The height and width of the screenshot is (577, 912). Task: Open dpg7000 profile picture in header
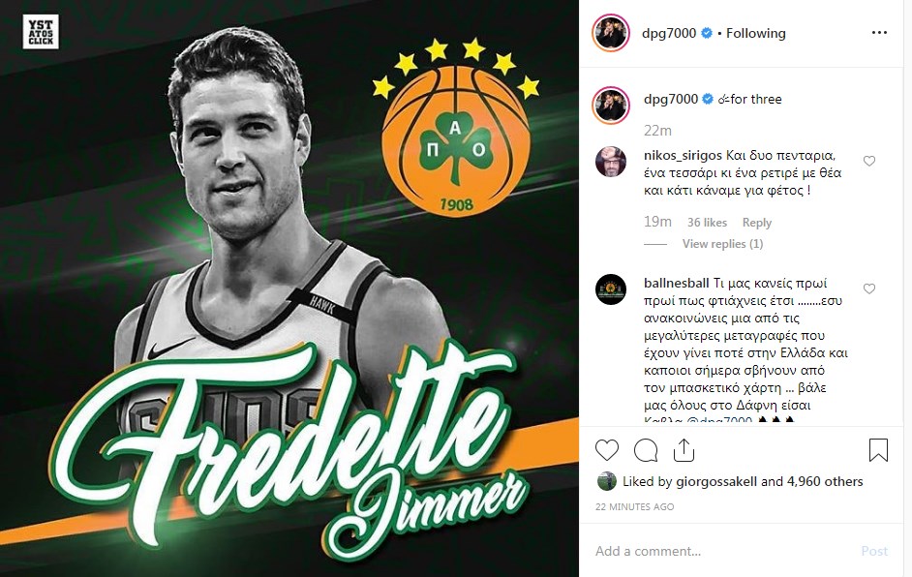click(611, 33)
